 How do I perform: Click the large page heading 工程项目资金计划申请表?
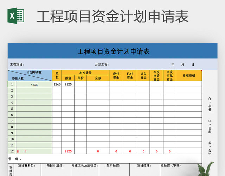[112, 16]
